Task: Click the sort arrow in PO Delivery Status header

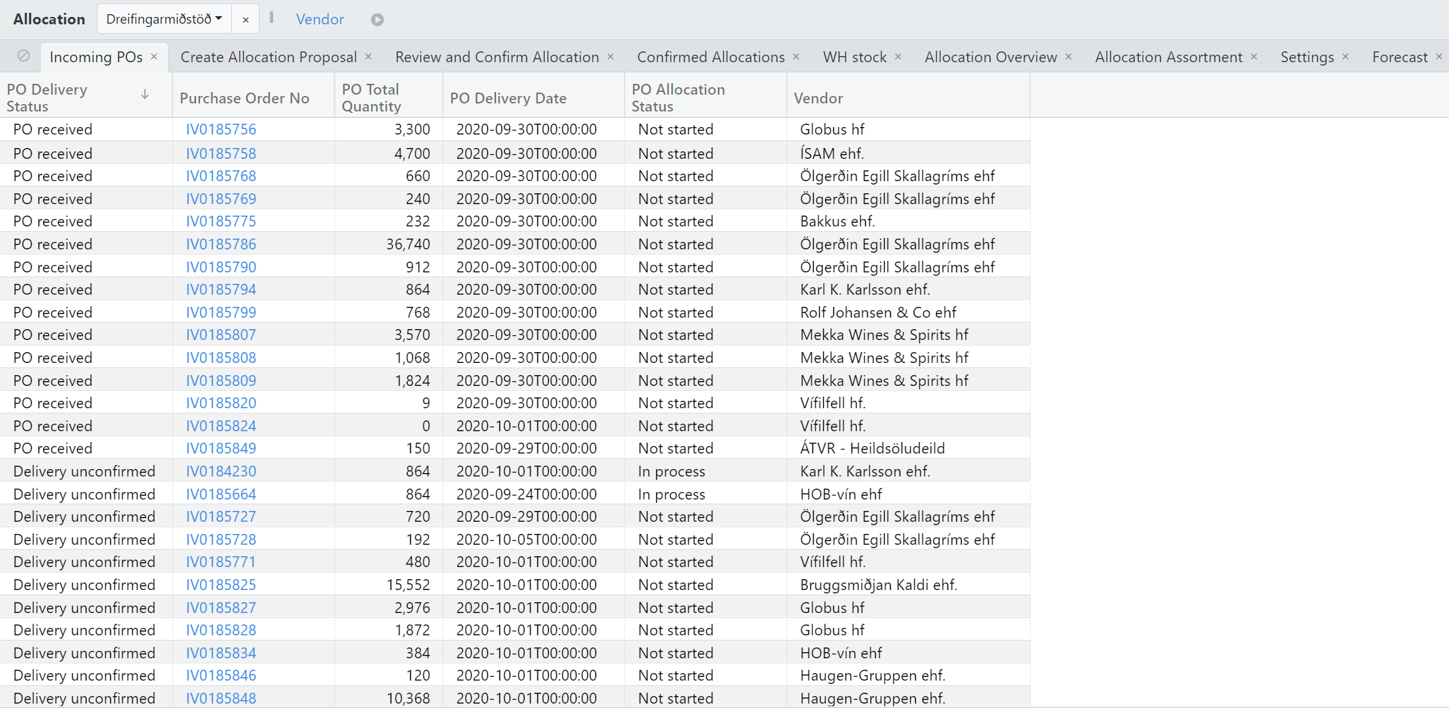Action: 145,95
